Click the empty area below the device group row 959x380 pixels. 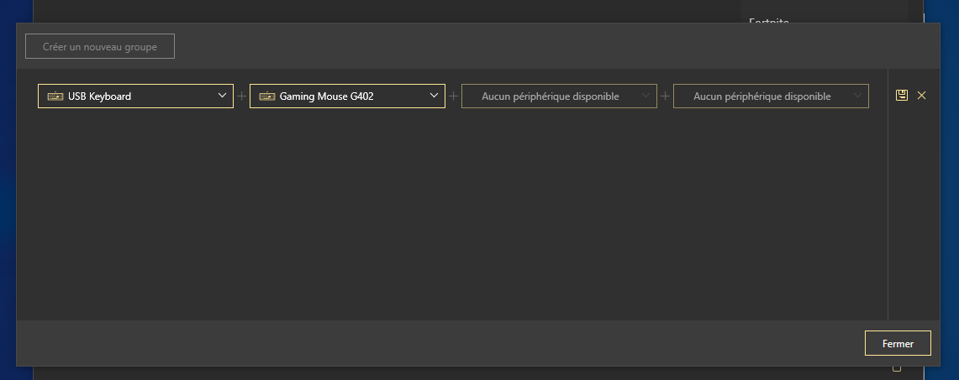tap(454, 218)
